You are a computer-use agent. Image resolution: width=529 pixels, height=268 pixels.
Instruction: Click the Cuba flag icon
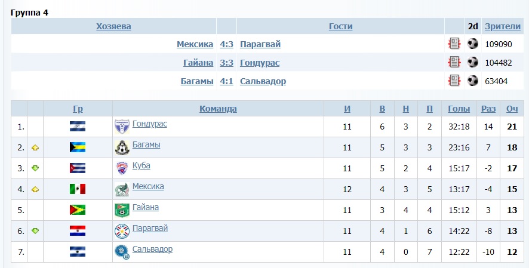(78, 168)
